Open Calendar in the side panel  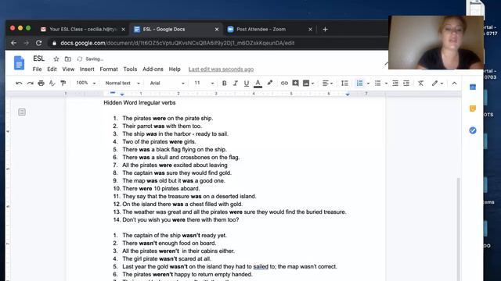point(473,87)
